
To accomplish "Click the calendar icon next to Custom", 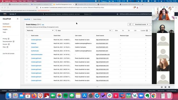I will pyautogui.click(x=147, y=31).
